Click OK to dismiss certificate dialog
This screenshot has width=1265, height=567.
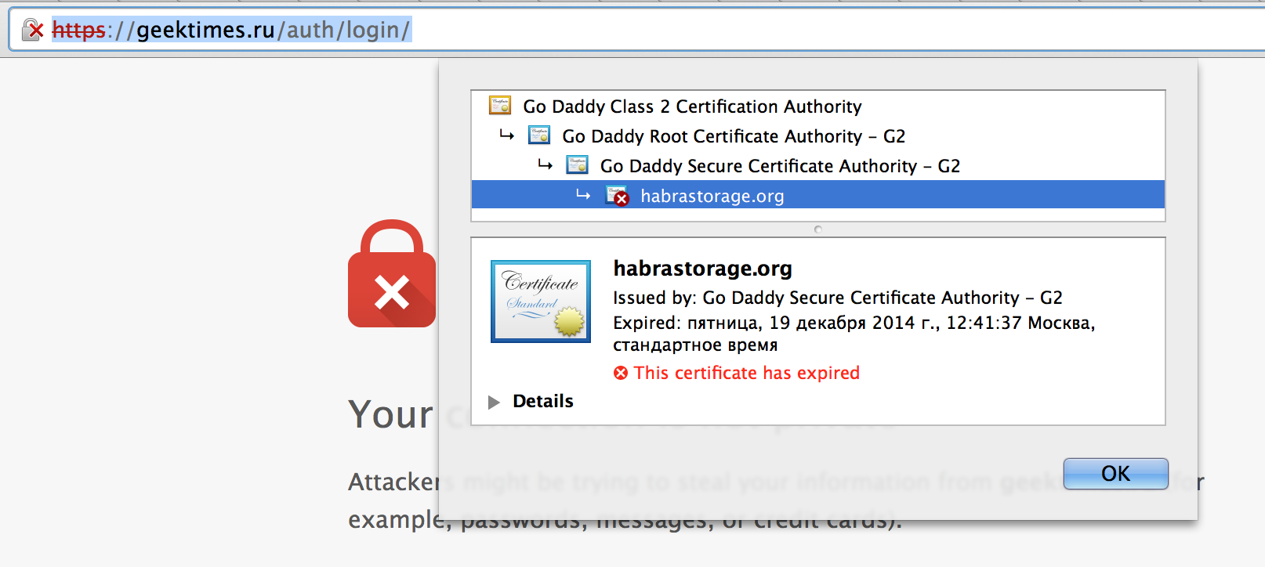click(1115, 474)
